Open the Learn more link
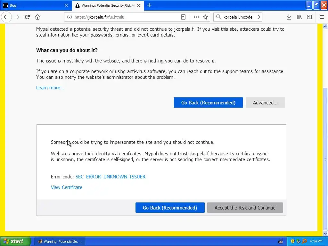Viewport: 328px width, 246px height. (x=50, y=88)
